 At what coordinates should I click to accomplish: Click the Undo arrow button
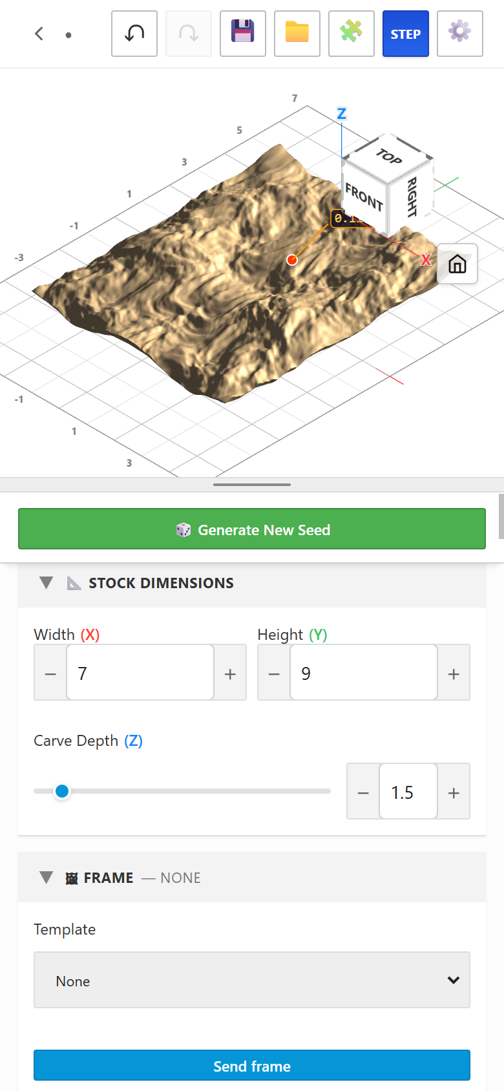pyautogui.click(x=134, y=34)
